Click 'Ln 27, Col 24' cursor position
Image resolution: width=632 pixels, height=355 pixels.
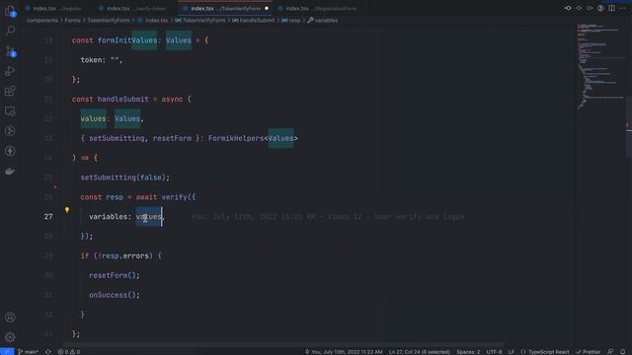click(x=419, y=351)
